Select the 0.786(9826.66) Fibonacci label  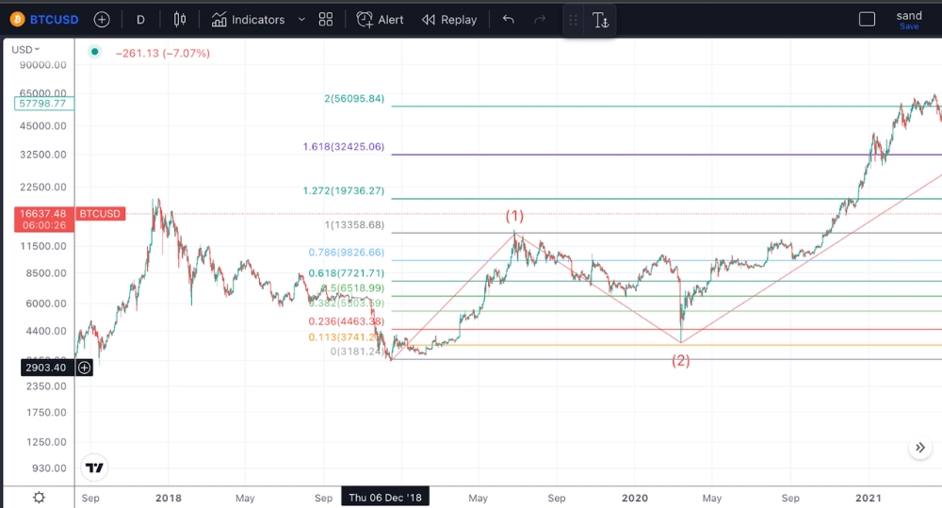pyautogui.click(x=346, y=253)
